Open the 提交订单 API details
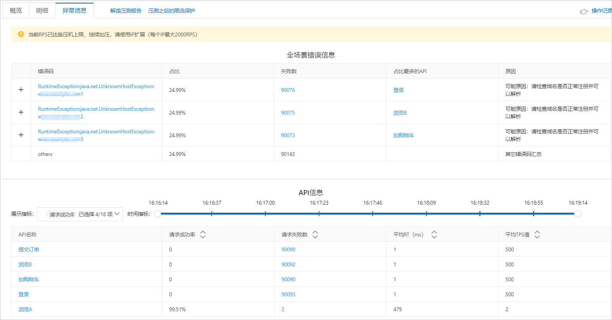This screenshot has height=320, width=612. (29, 249)
